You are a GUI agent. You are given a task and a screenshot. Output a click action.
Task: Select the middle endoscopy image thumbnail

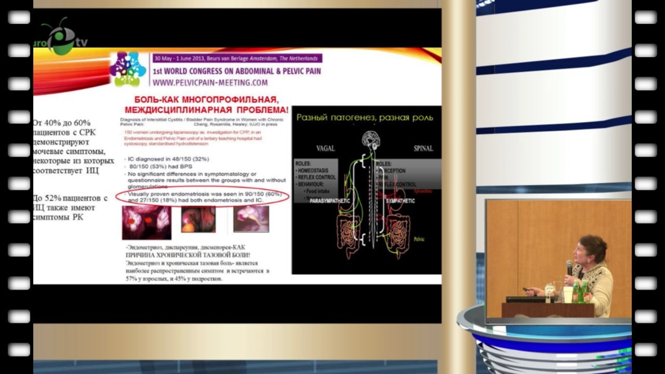point(198,220)
